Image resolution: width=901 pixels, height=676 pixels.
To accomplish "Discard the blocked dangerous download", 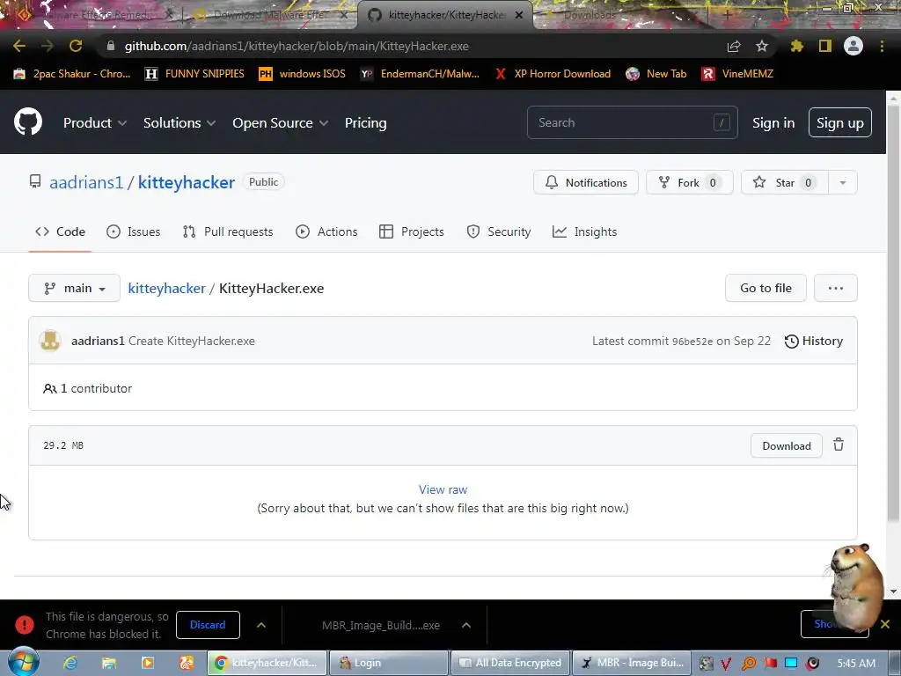I will (208, 625).
